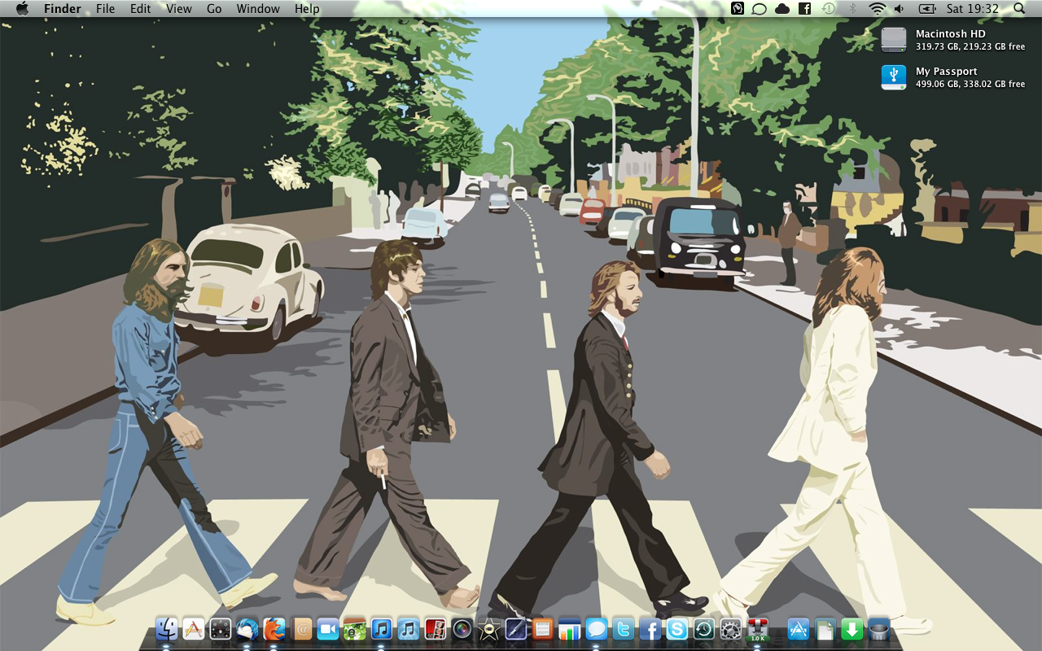Open Time Machine in the Dock
The image size is (1042, 651).
pyautogui.click(x=704, y=628)
